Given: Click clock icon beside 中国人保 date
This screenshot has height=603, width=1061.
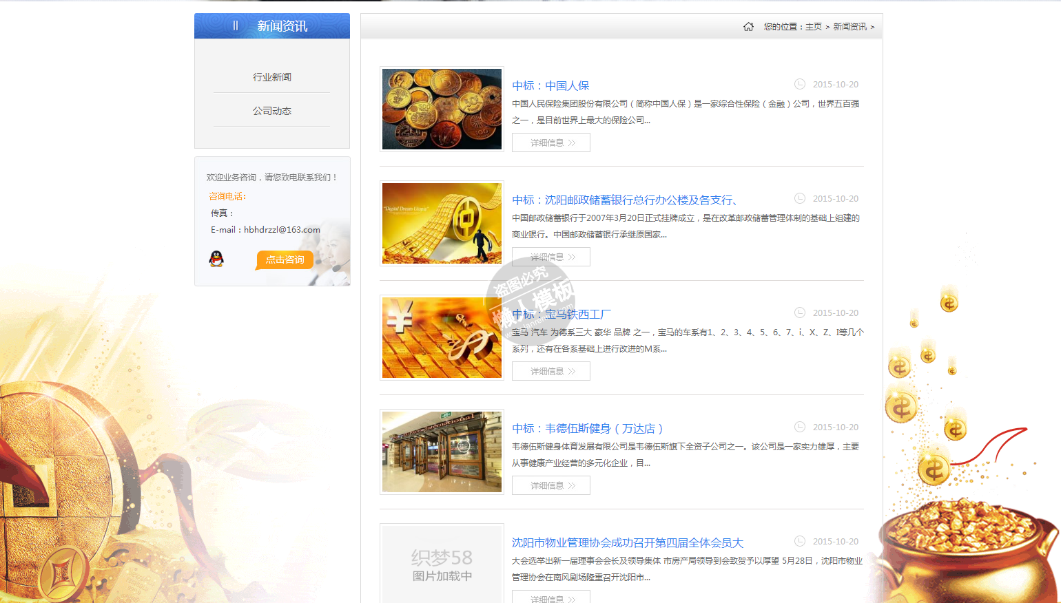Looking at the screenshot, I should point(800,84).
